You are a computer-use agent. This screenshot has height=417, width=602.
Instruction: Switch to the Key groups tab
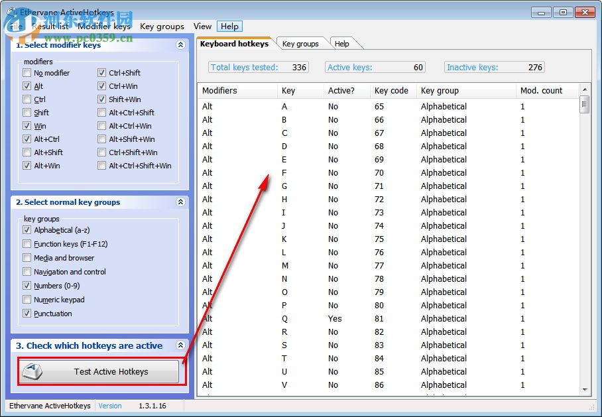300,44
